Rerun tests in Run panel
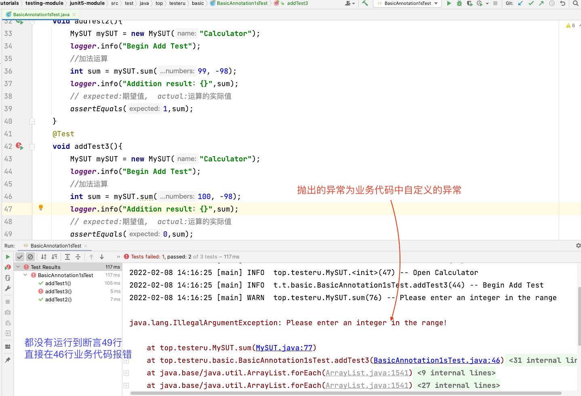581x396 pixels. pyautogui.click(x=8, y=257)
